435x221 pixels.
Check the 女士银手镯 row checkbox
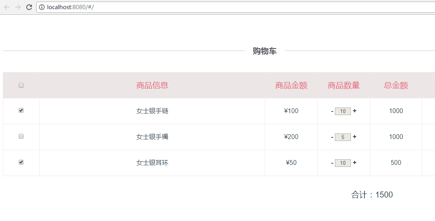coord(21,136)
